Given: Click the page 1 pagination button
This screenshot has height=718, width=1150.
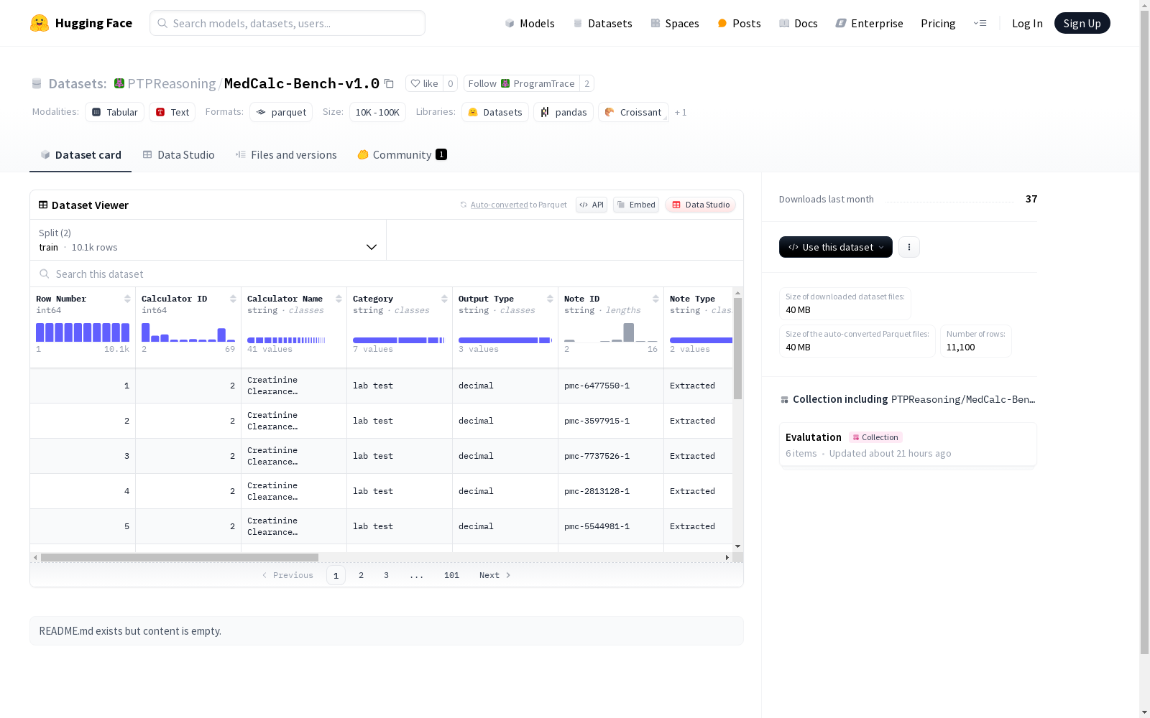Looking at the screenshot, I should [336, 575].
